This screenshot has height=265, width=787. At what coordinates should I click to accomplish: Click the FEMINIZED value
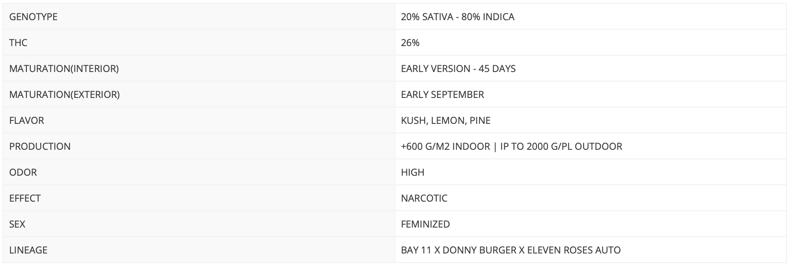tap(426, 224)
